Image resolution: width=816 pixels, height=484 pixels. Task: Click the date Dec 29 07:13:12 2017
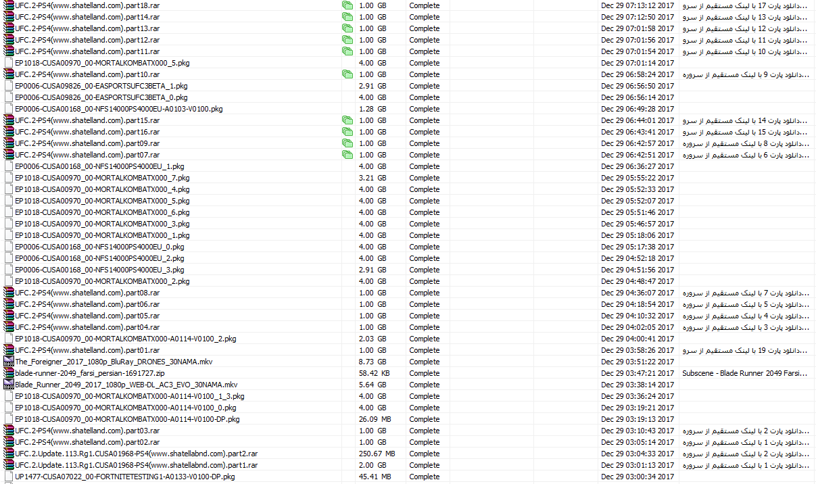638,5
